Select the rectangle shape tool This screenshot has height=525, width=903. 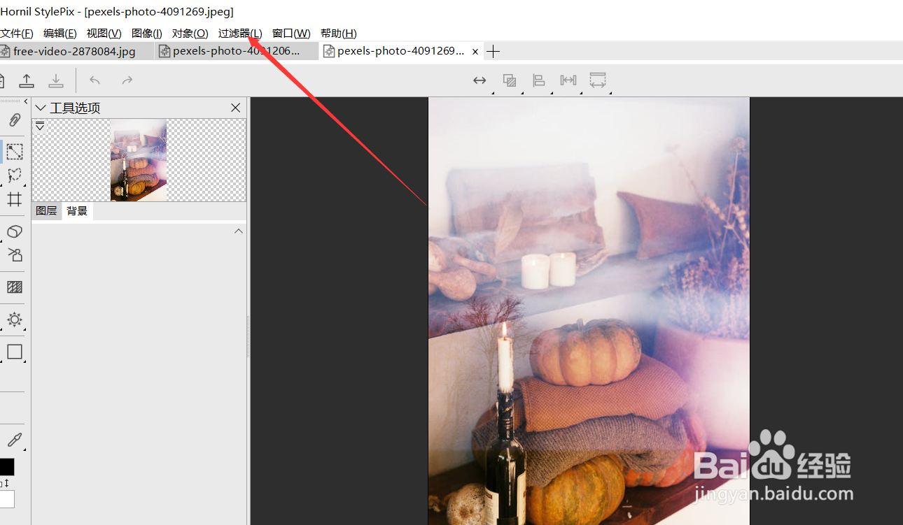click(15, 352)
